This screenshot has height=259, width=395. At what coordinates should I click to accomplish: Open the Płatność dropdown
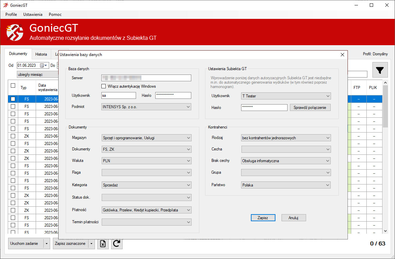146,210
